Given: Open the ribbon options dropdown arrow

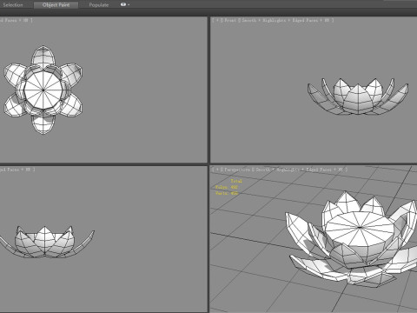Looking at the screenshot, I should pos(129,5).
